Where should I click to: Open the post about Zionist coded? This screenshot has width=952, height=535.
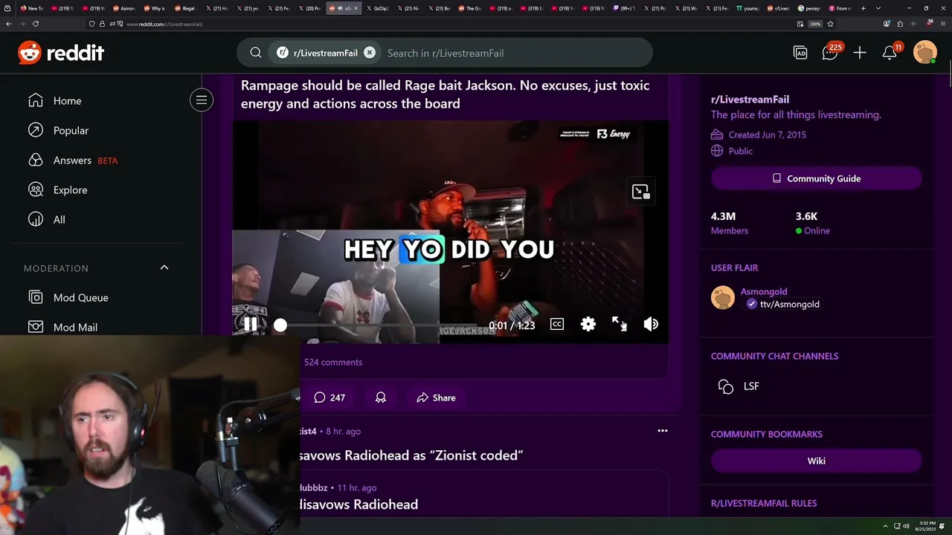click(411, 455)
